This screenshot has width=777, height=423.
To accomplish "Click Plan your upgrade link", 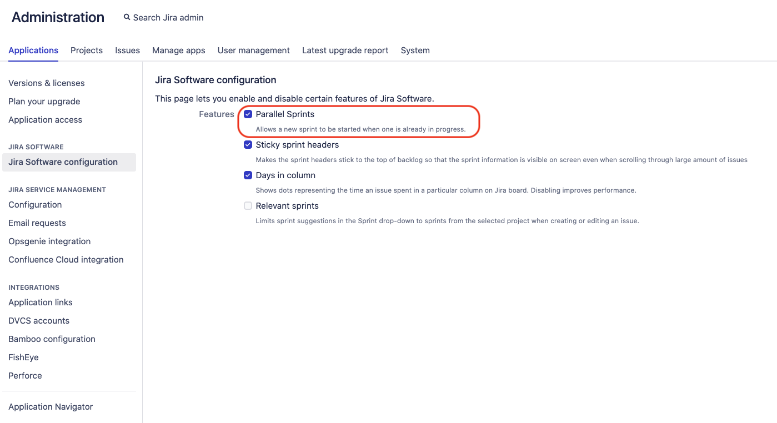I will point(44,102).
